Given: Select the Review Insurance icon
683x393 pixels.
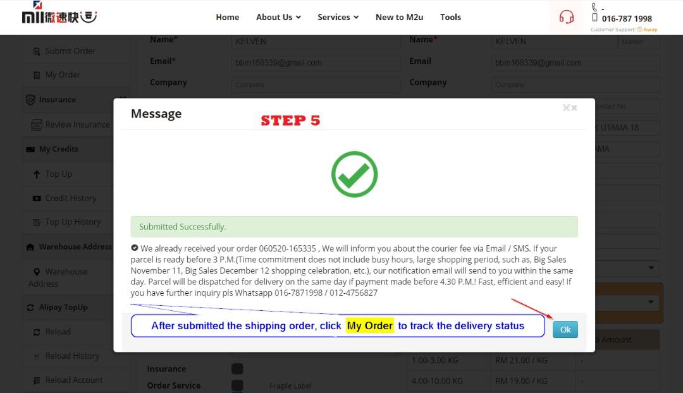Looking at the screenshot, I should [36, 124].
